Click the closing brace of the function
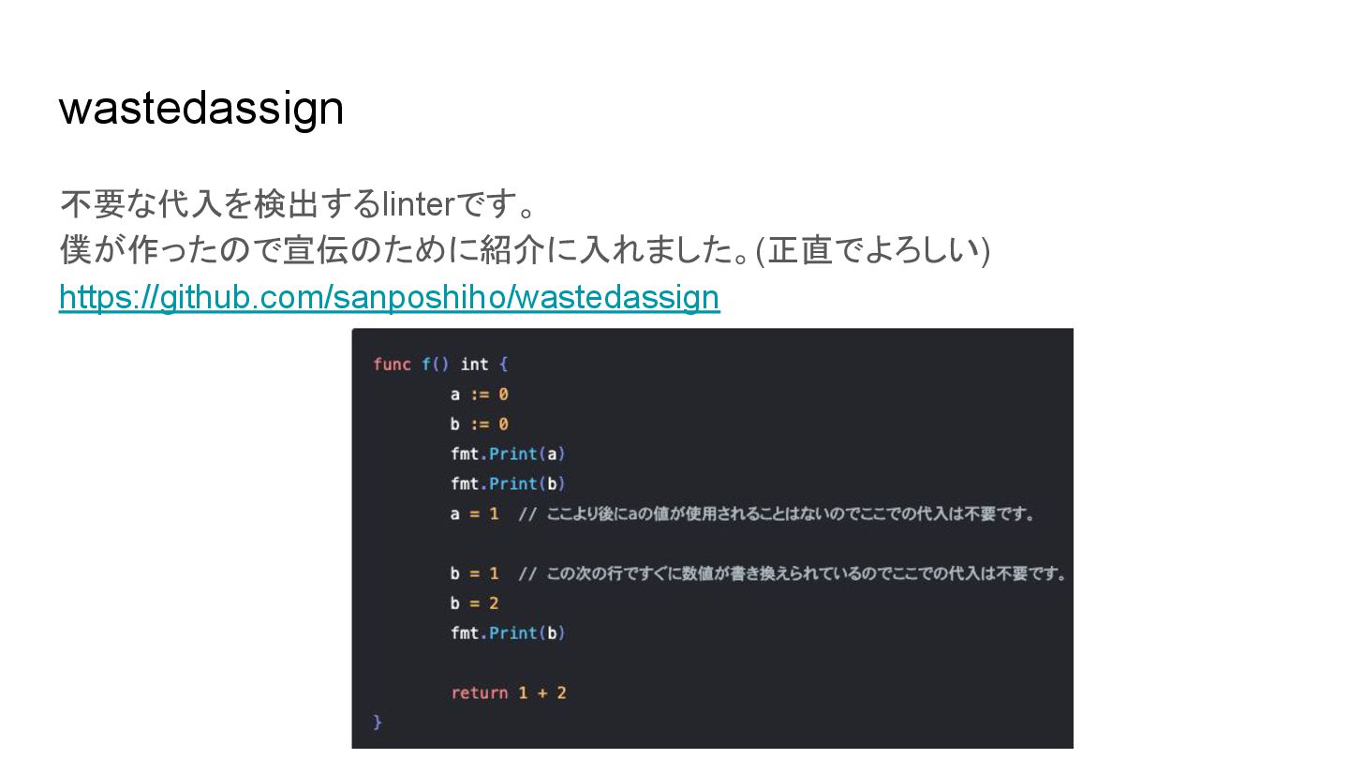This screenshot has width=1349, height=759. tap(378, 722)
